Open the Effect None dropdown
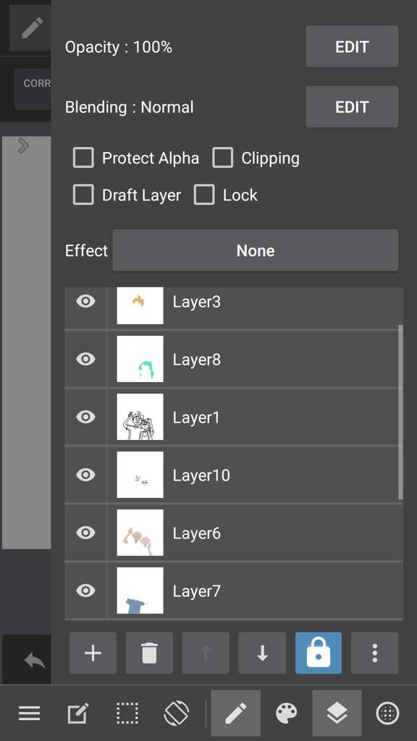The image size is (417, 741). [x=256, y=250]
